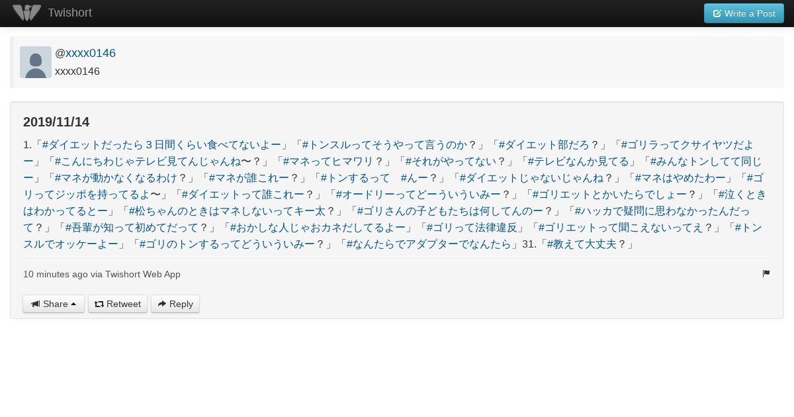Click the Reply button
The width and height of the screenshot is (794, 417).
[x=175, y=304]
